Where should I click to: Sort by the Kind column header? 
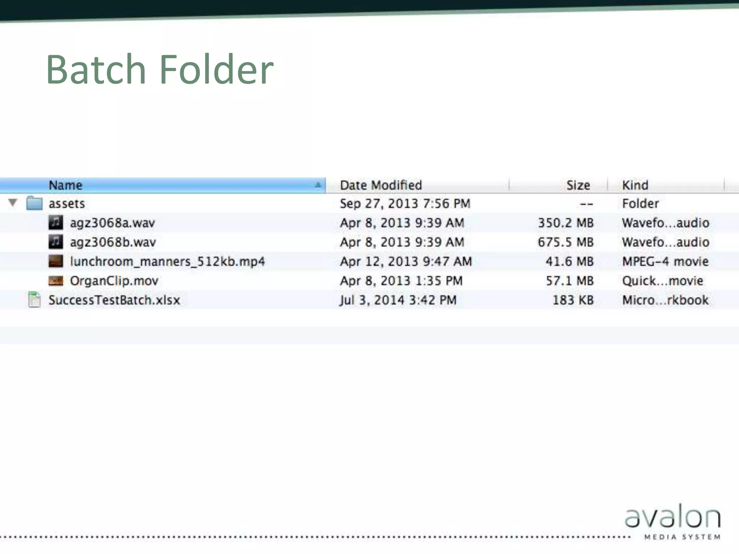666,185
